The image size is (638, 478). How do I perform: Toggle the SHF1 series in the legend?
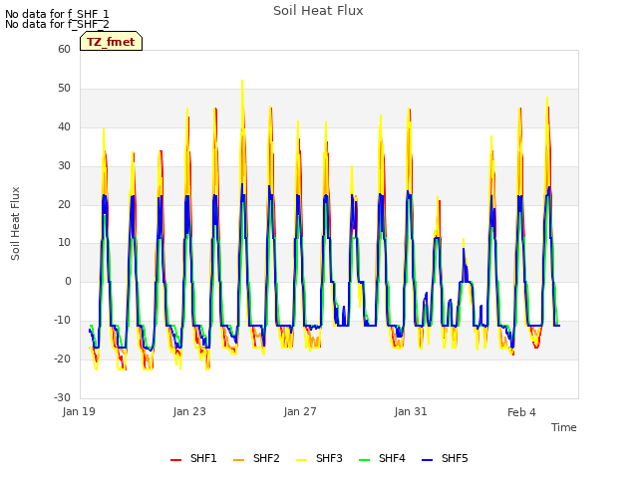click(193, 458)
